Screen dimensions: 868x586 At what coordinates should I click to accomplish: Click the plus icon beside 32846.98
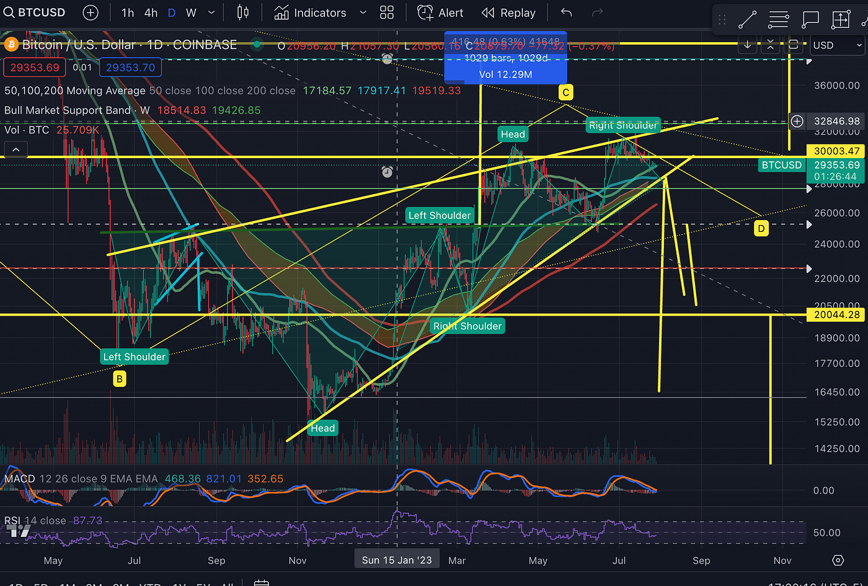pos(797,121)
